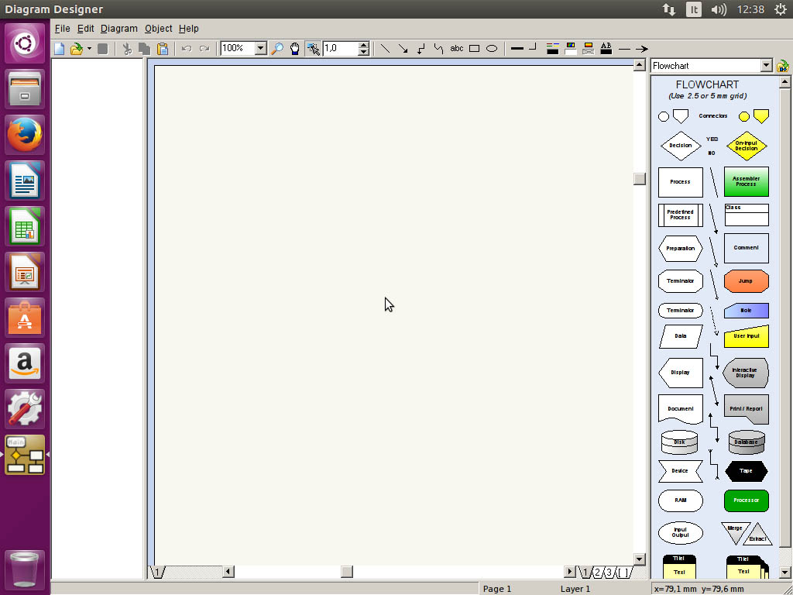Click the New document icon
The height and width of the screenshot is (595, 793).
60,49
